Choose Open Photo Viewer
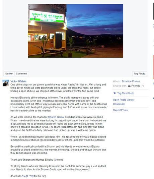This screenshot has height=179, width=154. [124, 100]
